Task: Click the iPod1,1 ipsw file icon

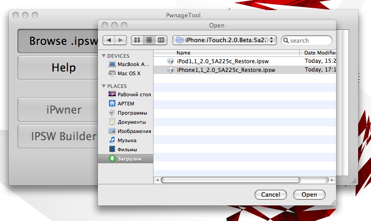Action: click(x=171, y=61)
